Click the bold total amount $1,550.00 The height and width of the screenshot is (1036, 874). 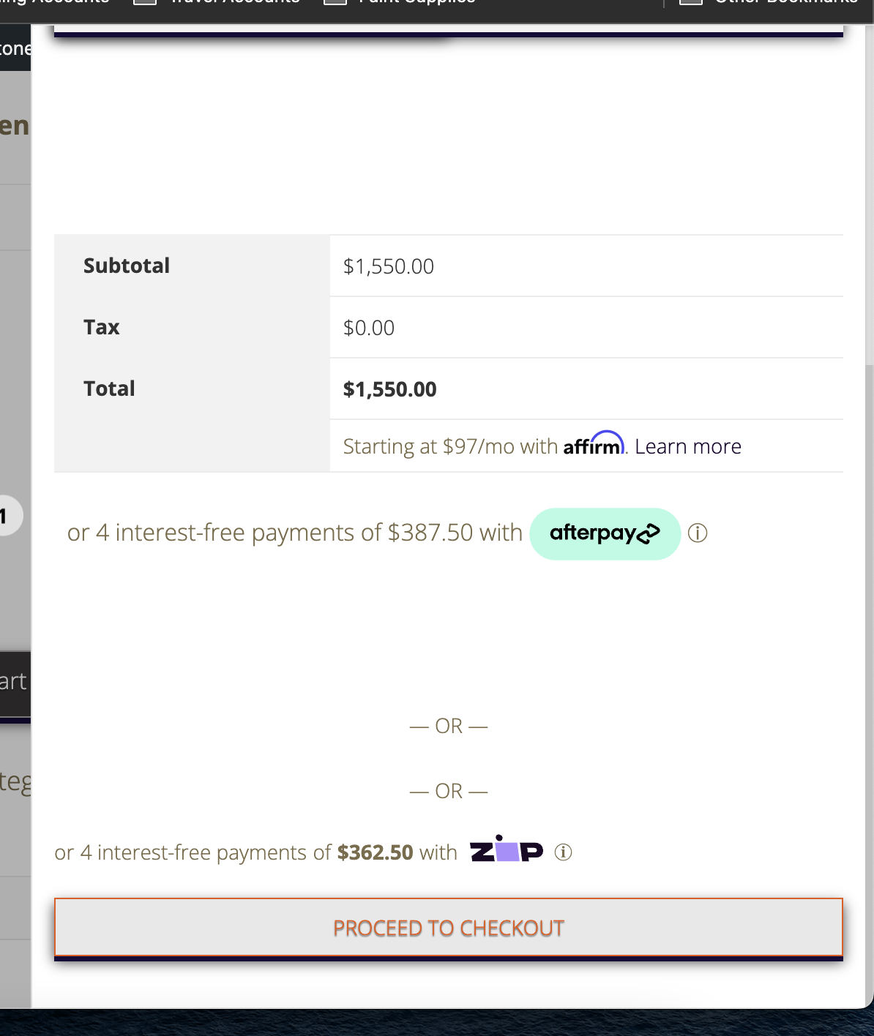[x=389, y=389]
